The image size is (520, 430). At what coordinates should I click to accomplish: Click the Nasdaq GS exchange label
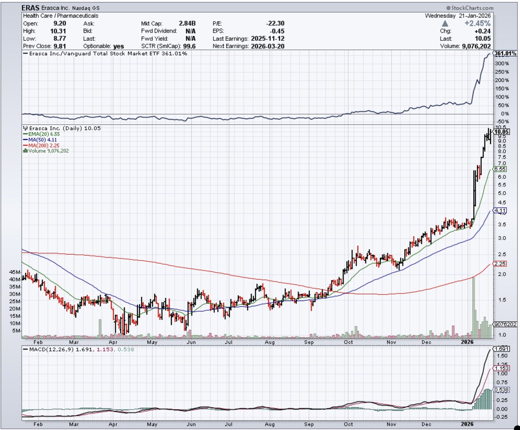pos(85,8)
